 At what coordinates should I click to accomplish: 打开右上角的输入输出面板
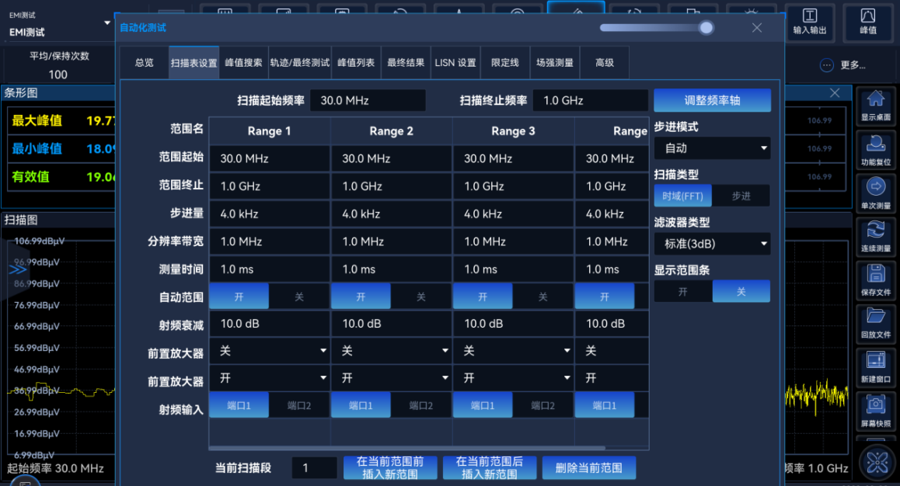click(x=811, y=22)
